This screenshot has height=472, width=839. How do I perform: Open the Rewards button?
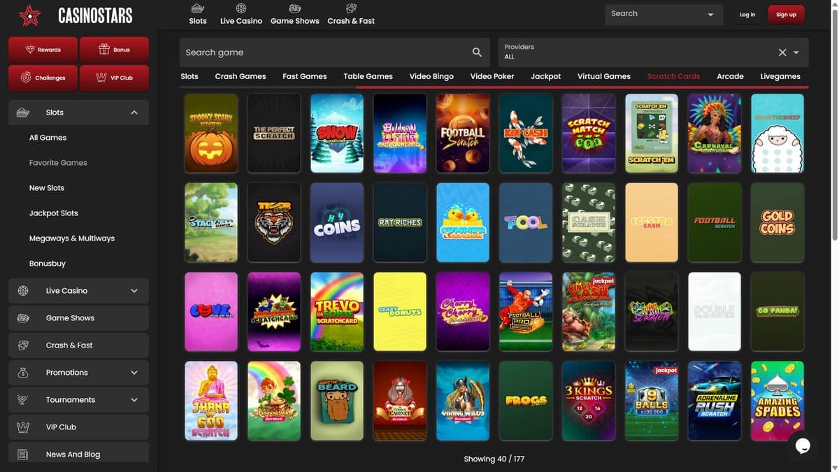click(x=43, y=50)
